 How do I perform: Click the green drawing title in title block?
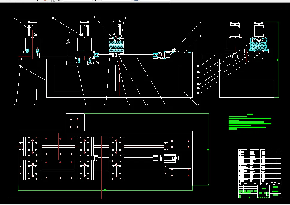point(264,189)
